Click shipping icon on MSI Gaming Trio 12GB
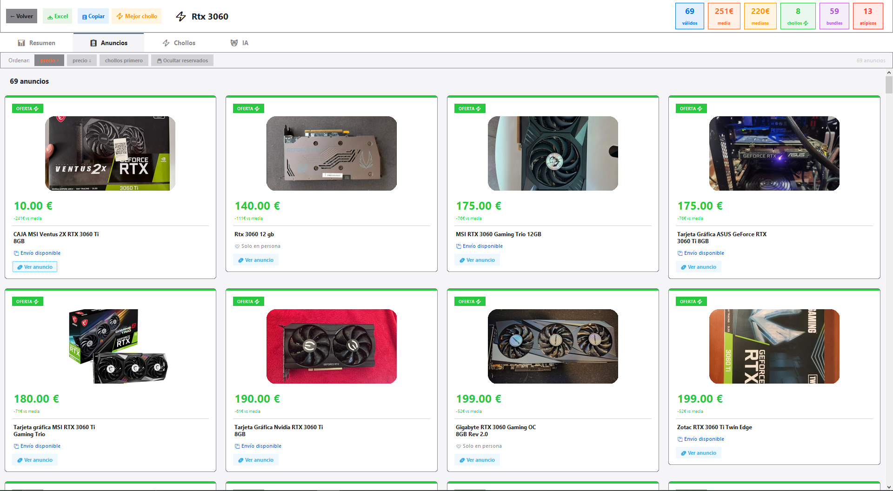This screenshot has height=491, width=893. [x=459, y=246]
